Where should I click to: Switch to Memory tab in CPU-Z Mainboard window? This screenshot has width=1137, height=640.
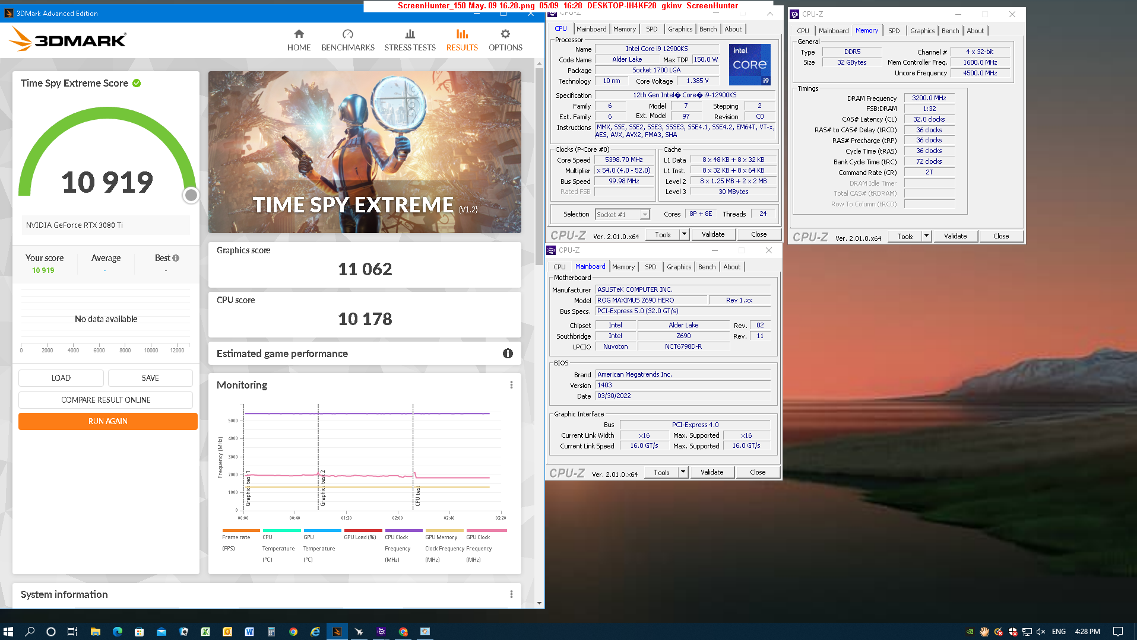[x=623, y=267]
